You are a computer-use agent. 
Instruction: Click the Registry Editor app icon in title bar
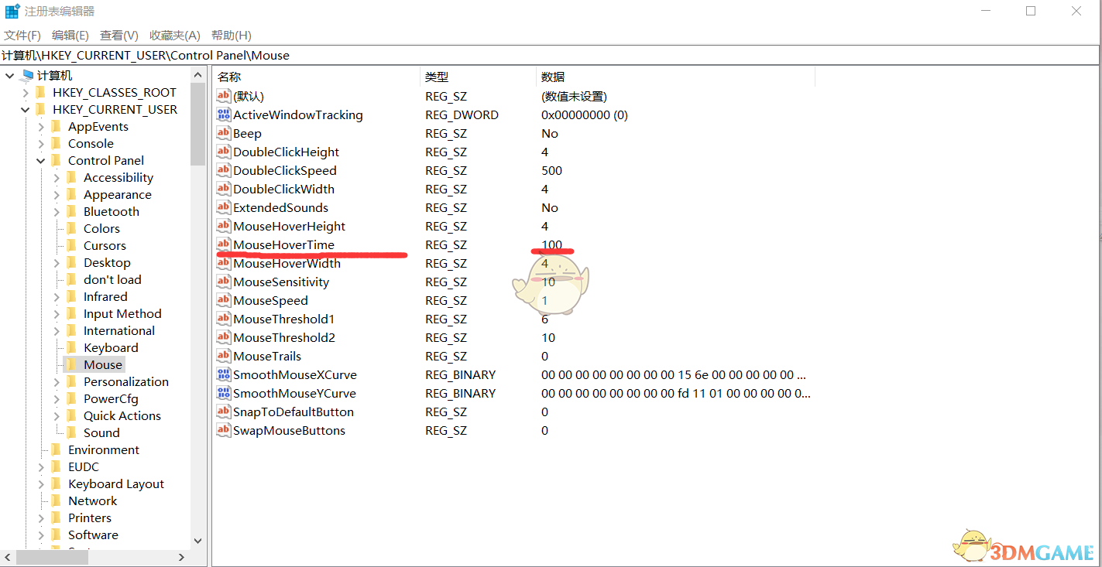tap(12, 12)
